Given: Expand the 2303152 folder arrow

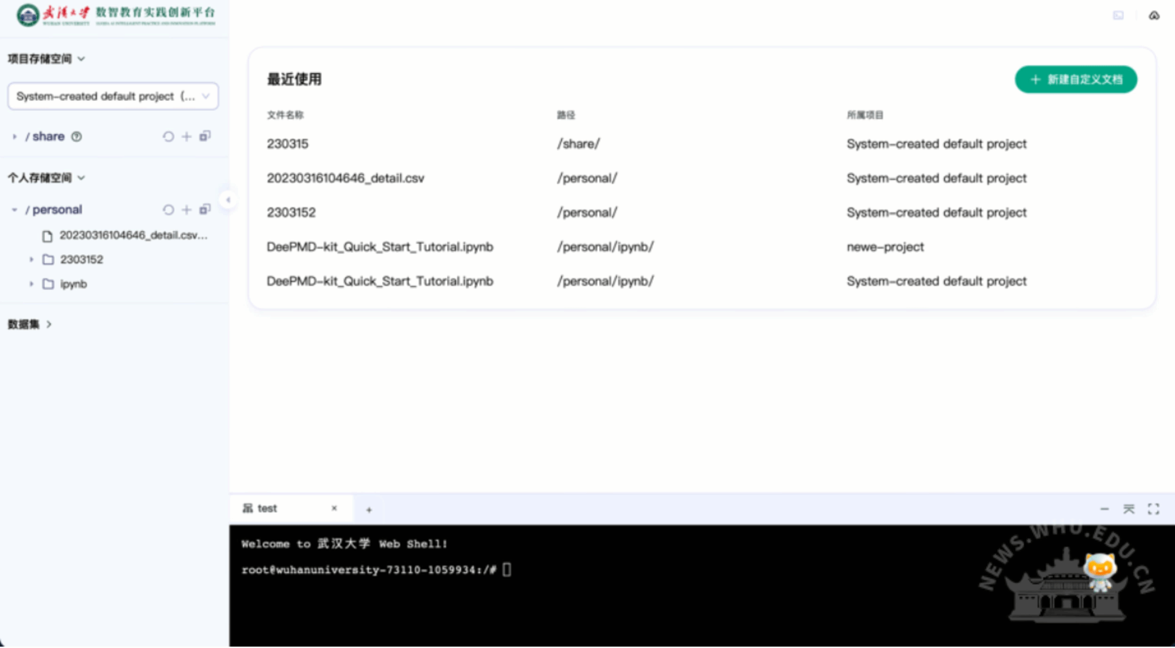Looking at the screenshot, I should tap(31, 259).
